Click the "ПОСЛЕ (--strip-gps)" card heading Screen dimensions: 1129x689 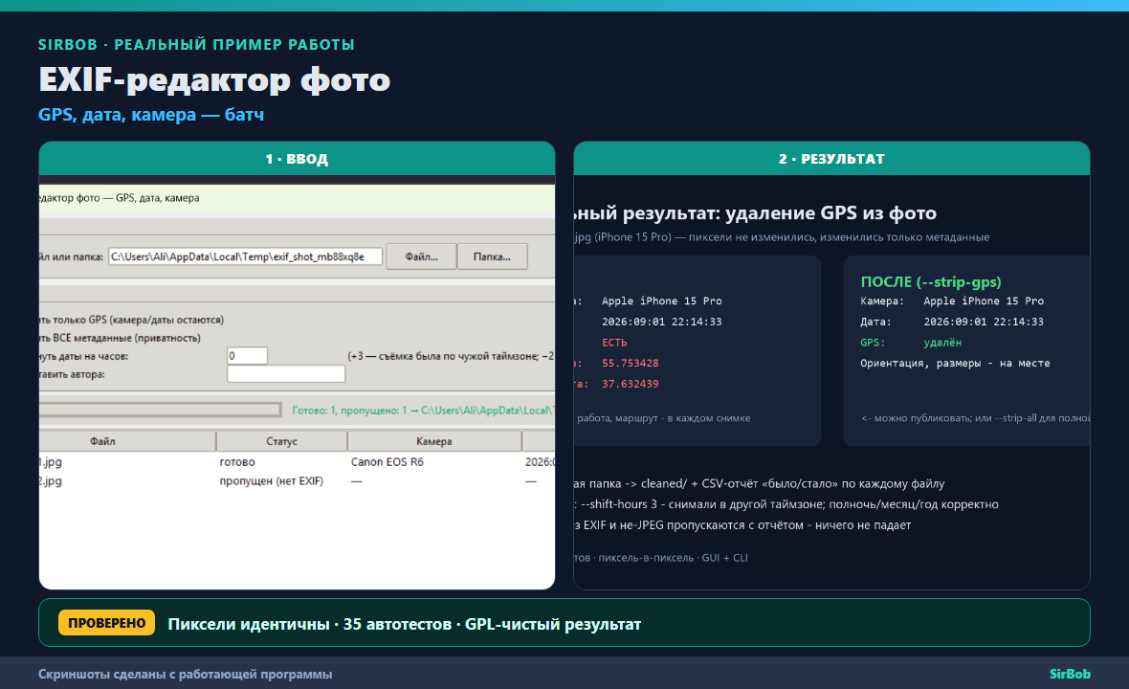tap(931, 281)
